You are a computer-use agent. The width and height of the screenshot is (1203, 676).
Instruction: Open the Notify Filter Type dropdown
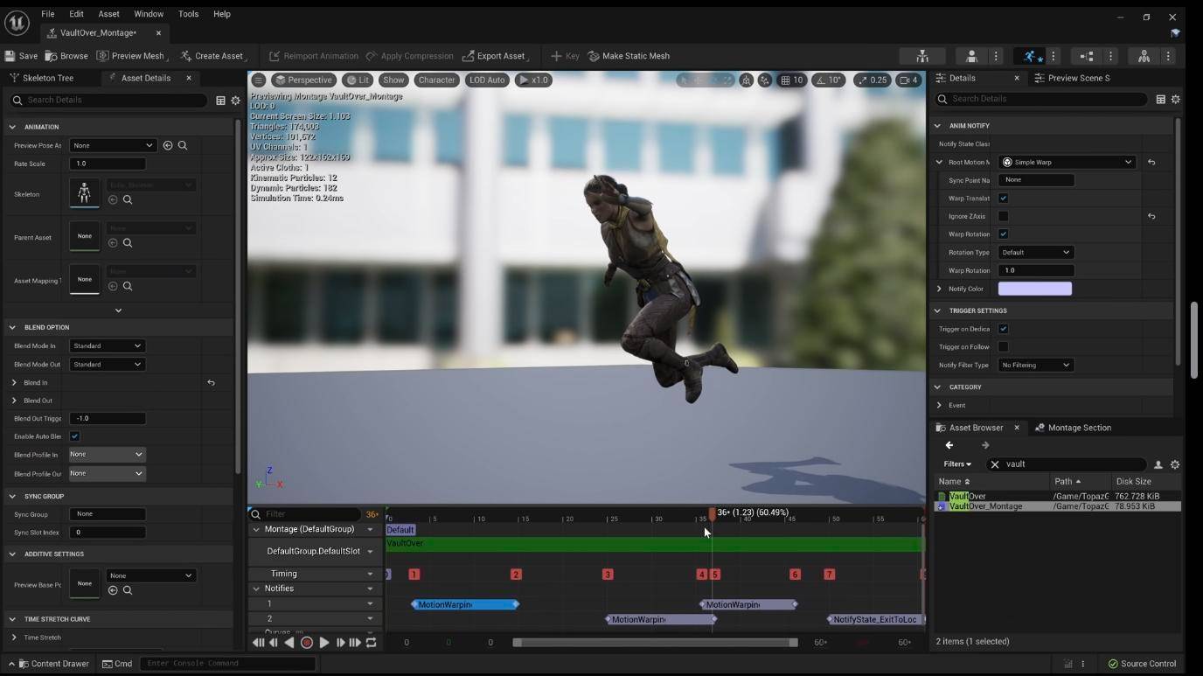tap(1035, 366)
